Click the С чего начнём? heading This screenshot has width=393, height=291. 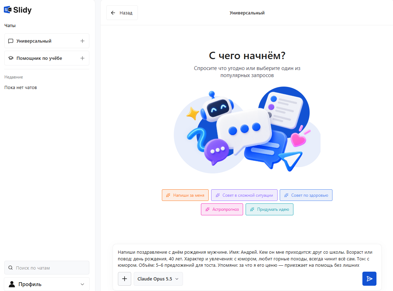(247, 55)
